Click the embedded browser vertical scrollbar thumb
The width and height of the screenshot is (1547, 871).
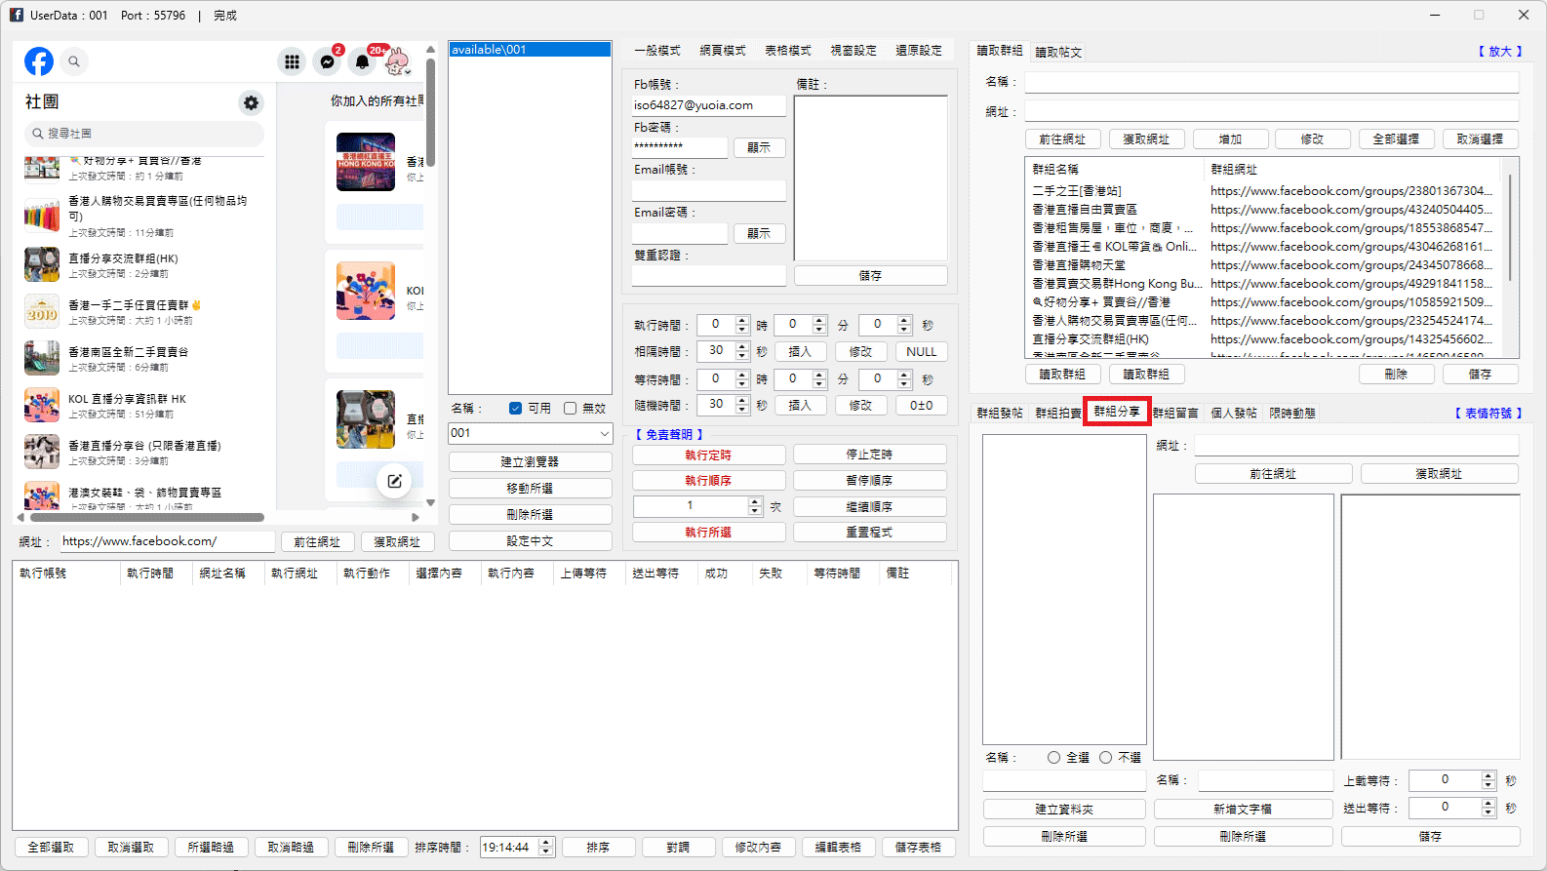[430, 111]
